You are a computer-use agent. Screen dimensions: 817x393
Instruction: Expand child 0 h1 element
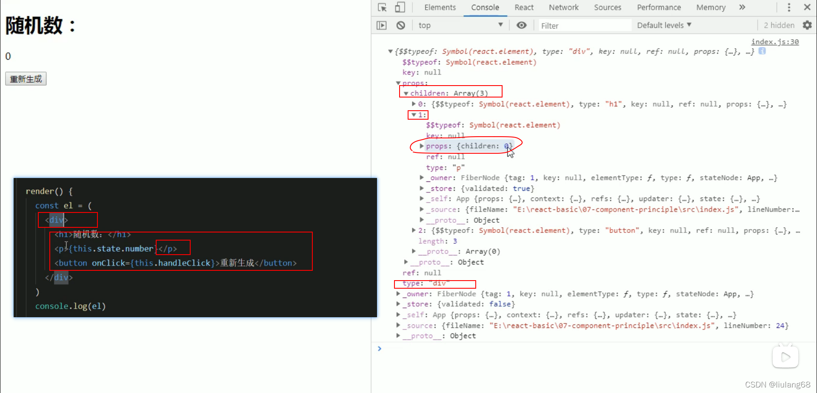[414, 104]
